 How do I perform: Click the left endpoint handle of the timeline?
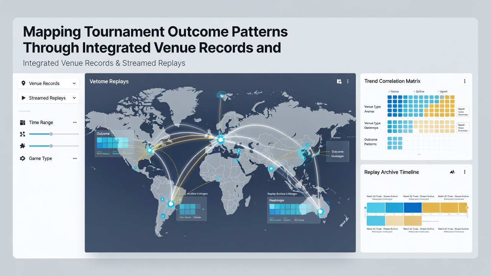click(366, 208)
